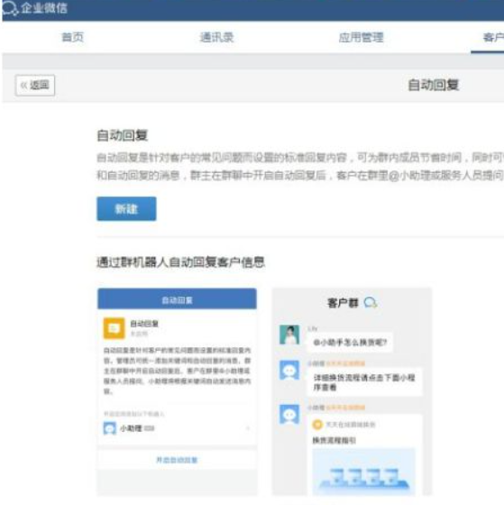
Task: Click the orange 自动回复 app icon
Action: 114,328
